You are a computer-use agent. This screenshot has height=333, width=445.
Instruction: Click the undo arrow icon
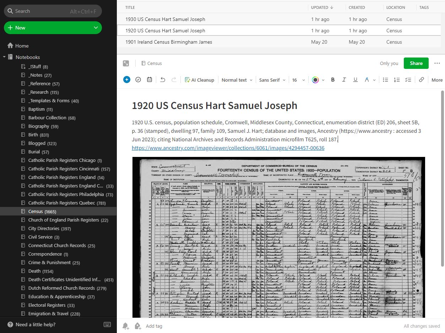coord(163,80)
